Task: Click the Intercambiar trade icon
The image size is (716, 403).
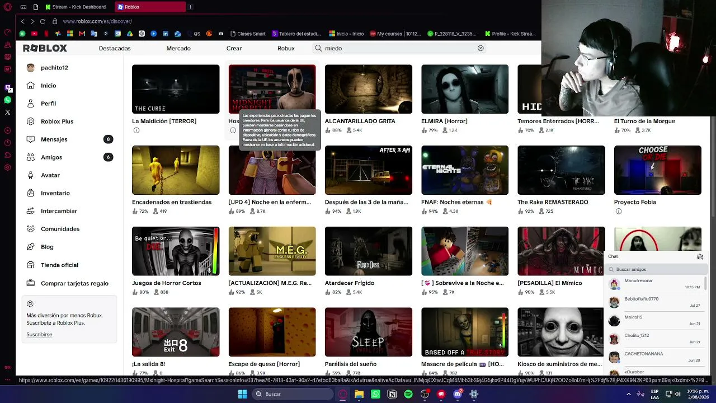Action: pos(30,211)
